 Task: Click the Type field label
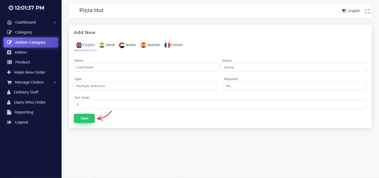78,79
